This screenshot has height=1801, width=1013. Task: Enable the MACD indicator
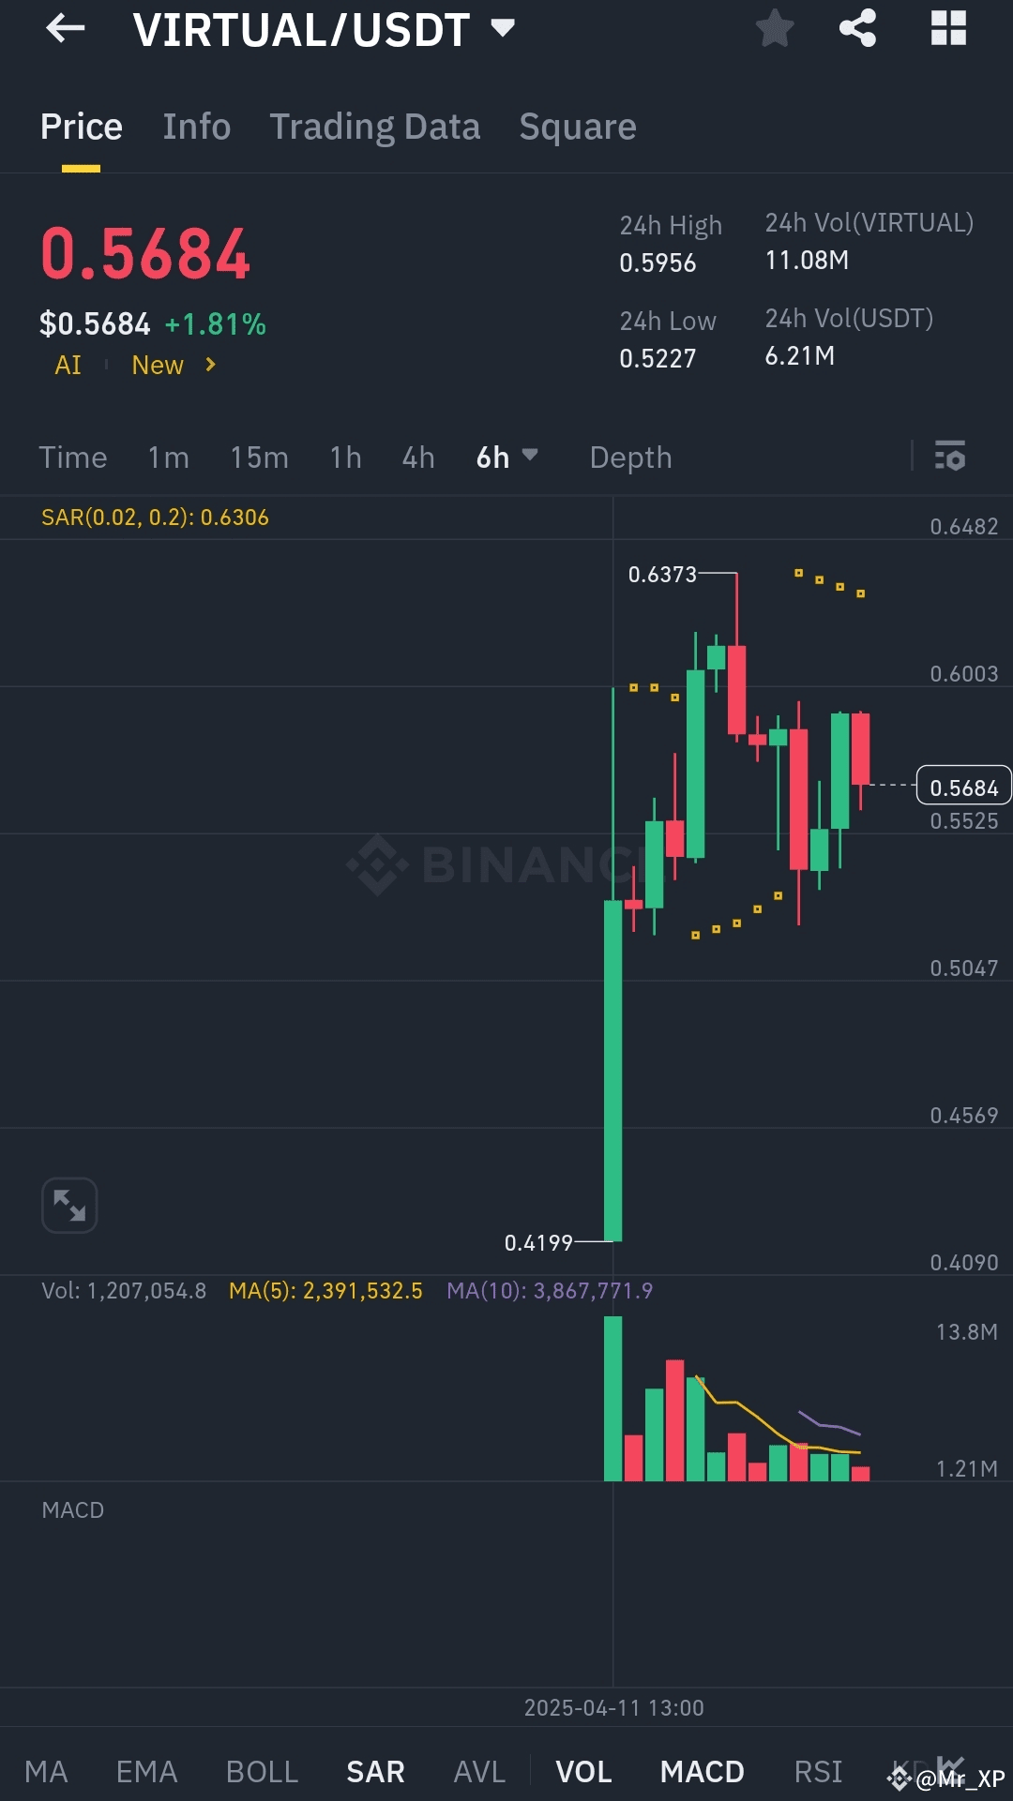point(701,1766)
